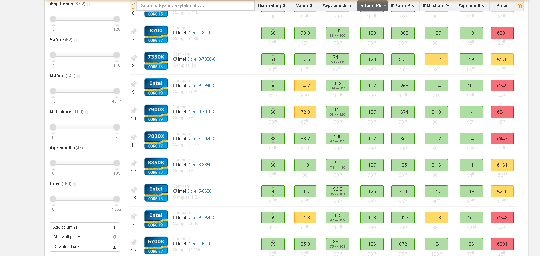Sort table by Age months column
Image resolution: width=540 pixels, height=256 pixels.
click(x=471, y=6)
